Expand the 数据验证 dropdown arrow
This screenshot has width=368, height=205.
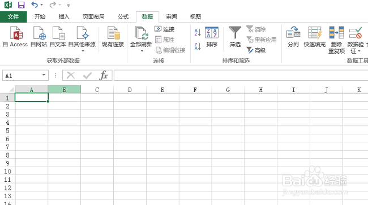point(359,51)
